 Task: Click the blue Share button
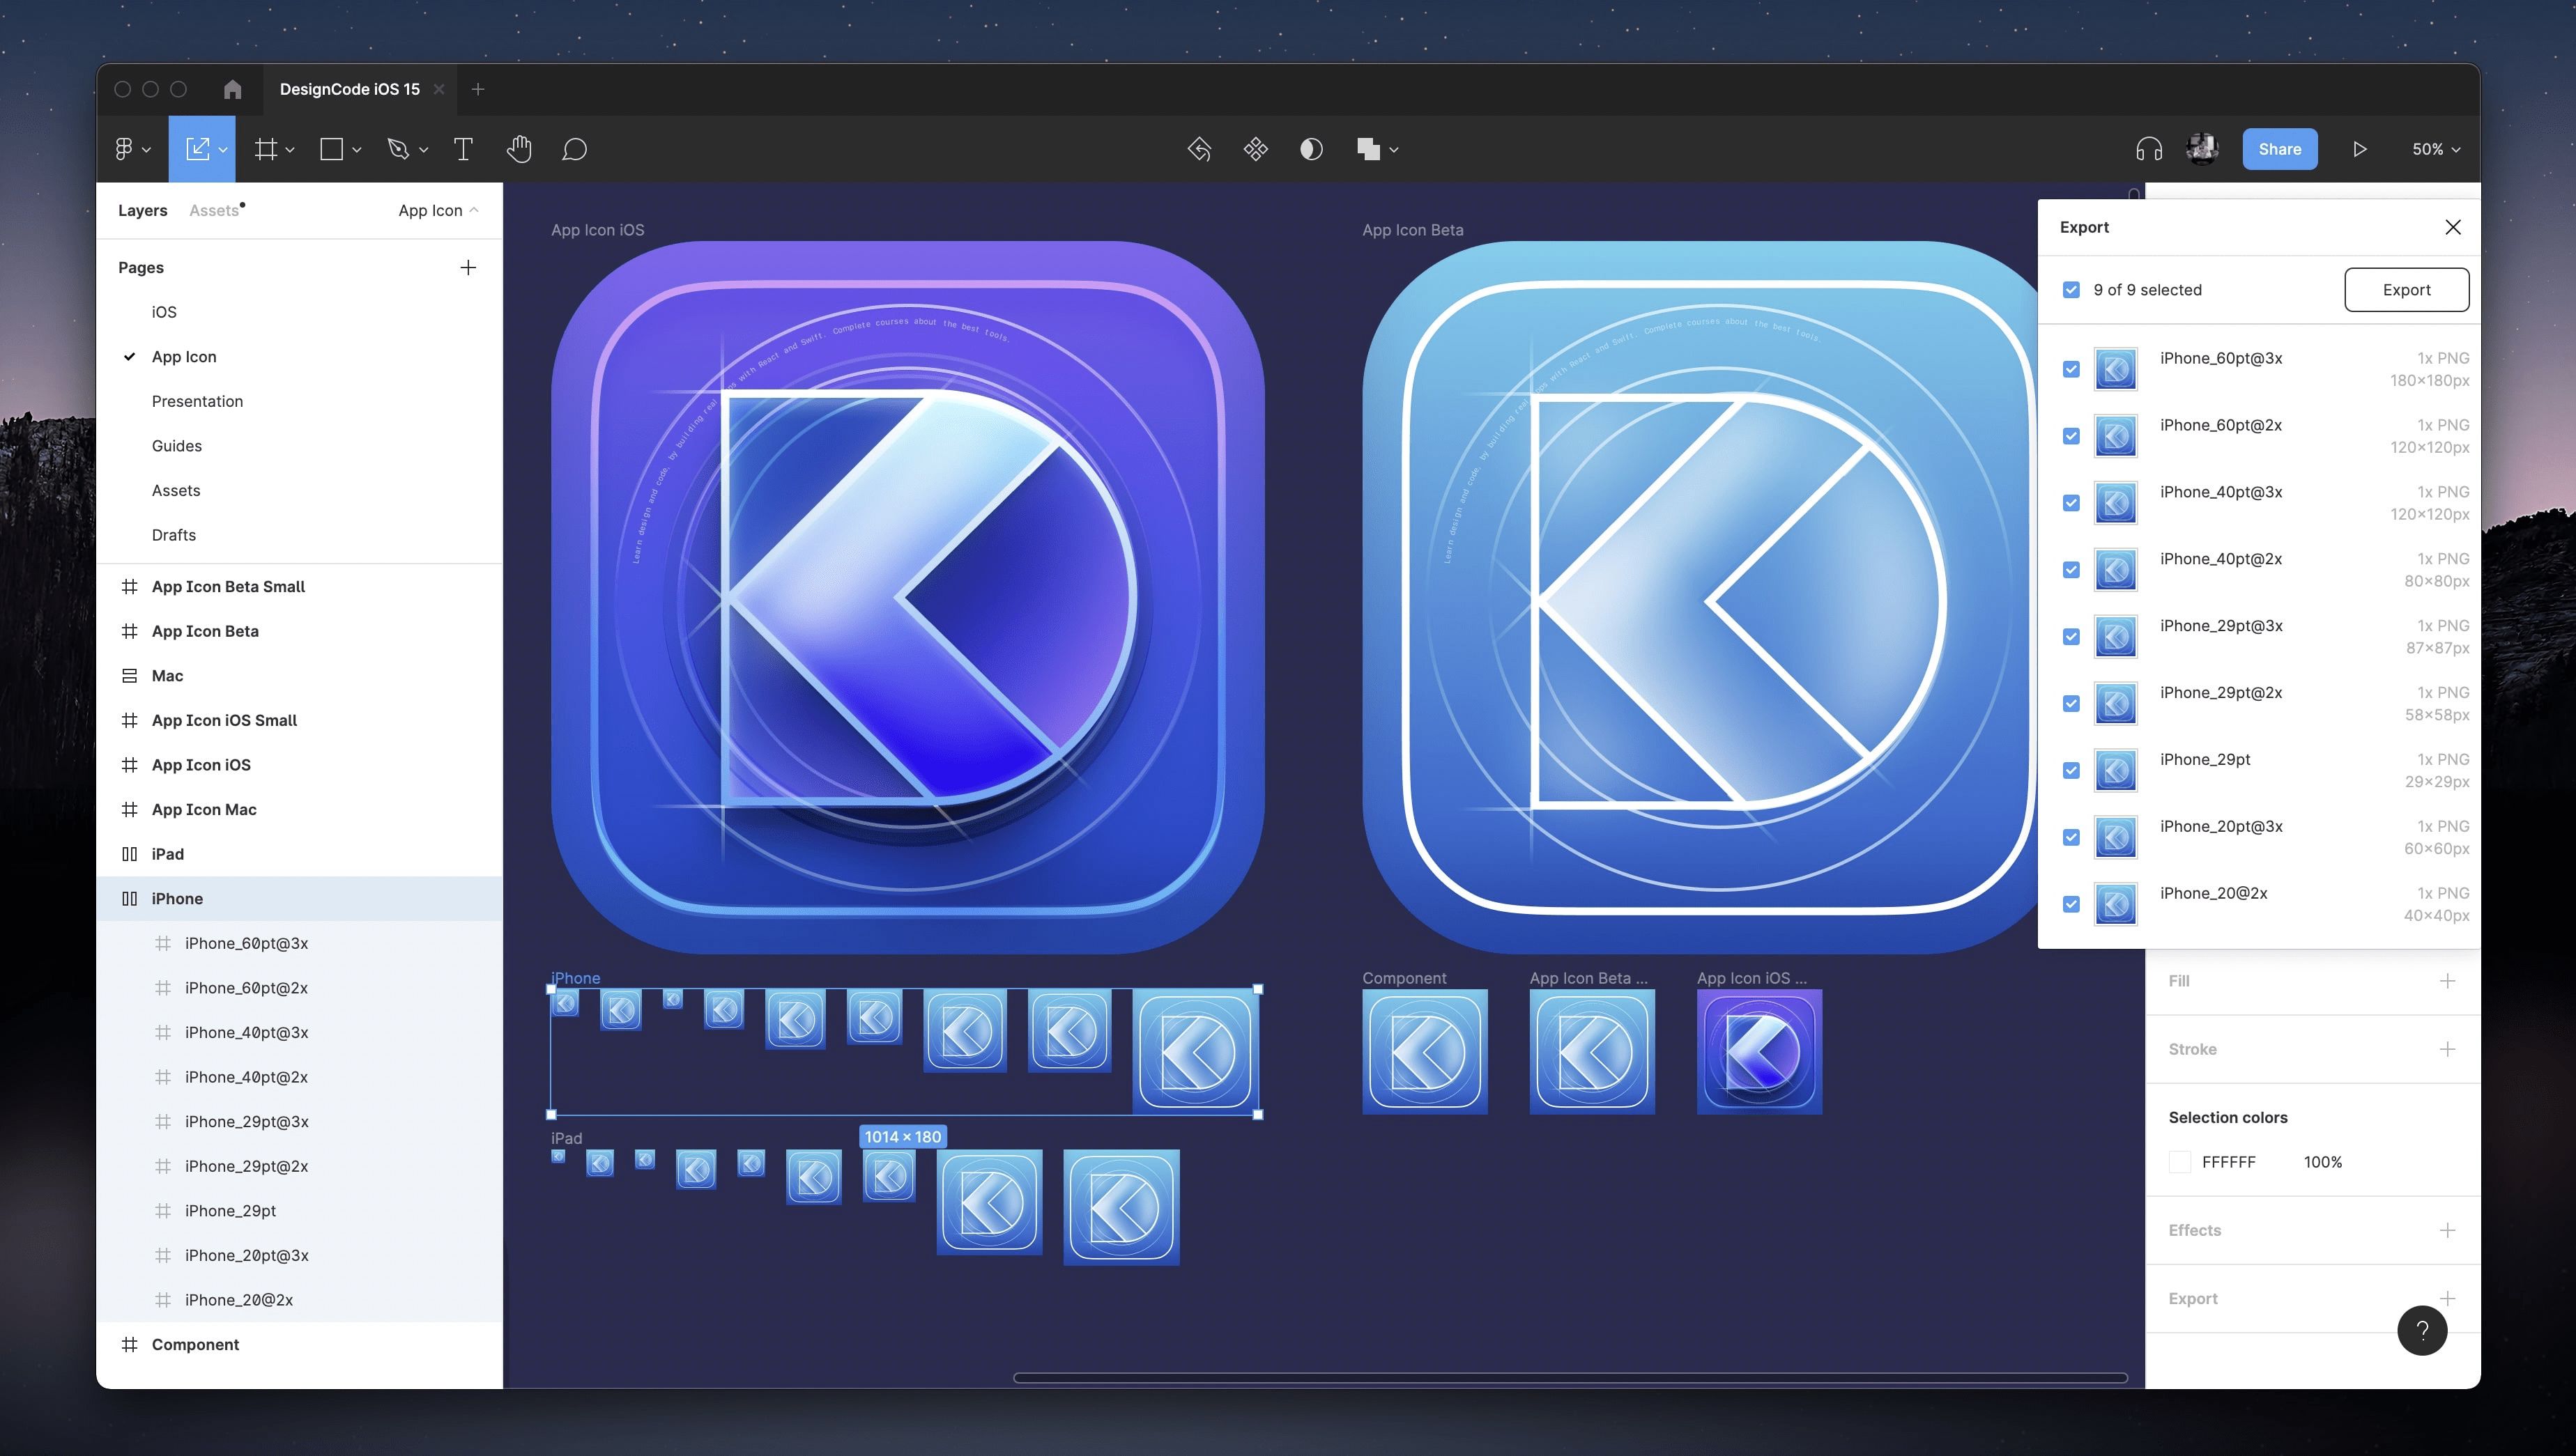tap(2279, 149)
